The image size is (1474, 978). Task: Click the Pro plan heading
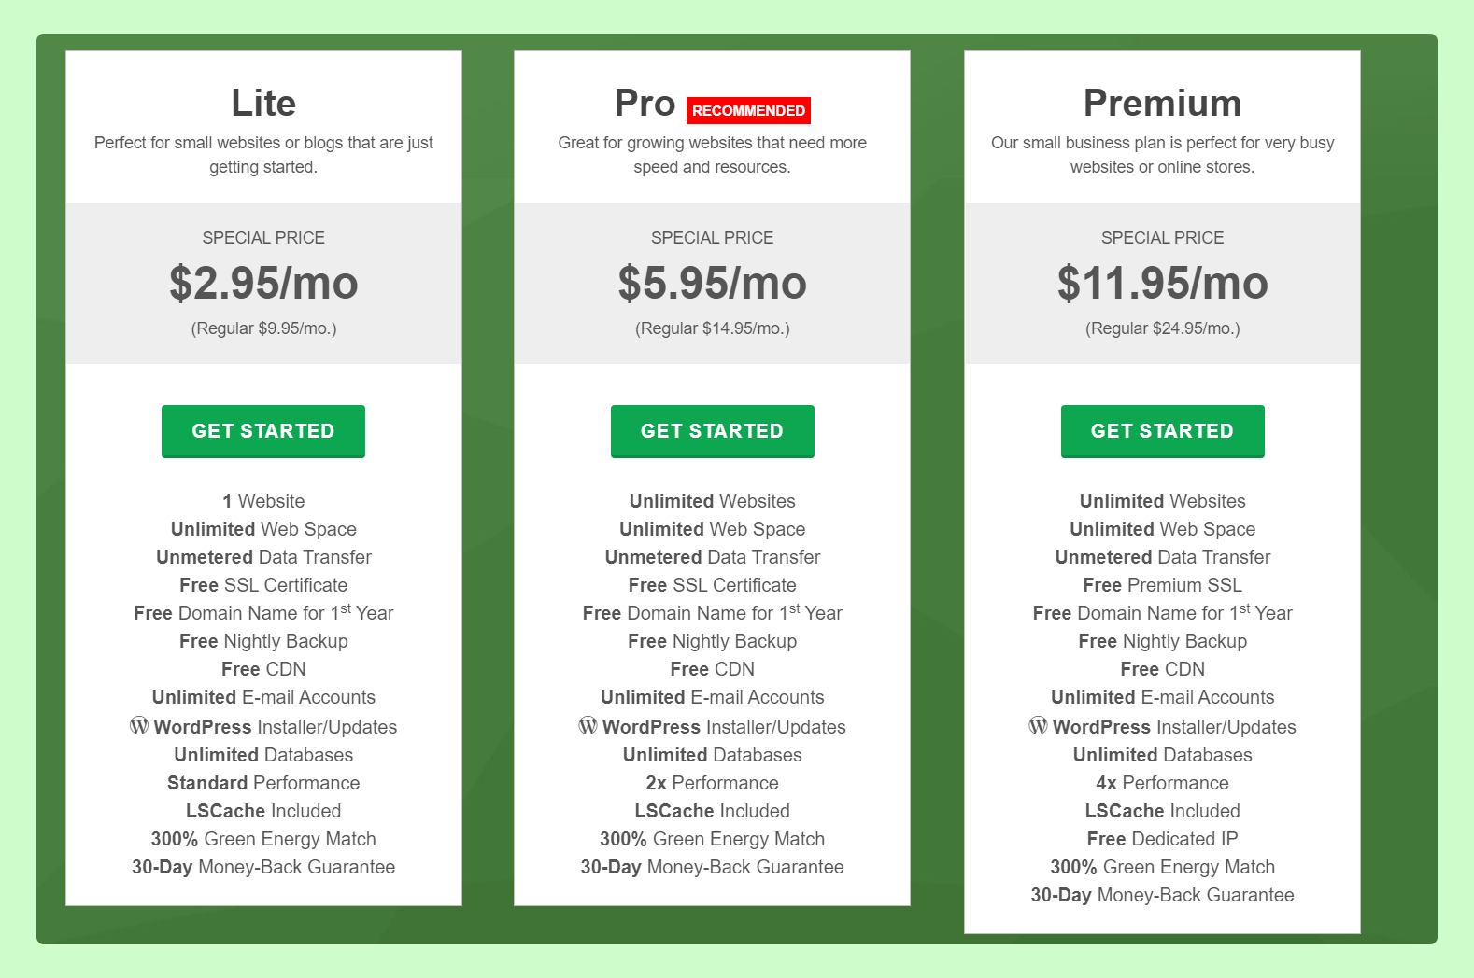645,103
